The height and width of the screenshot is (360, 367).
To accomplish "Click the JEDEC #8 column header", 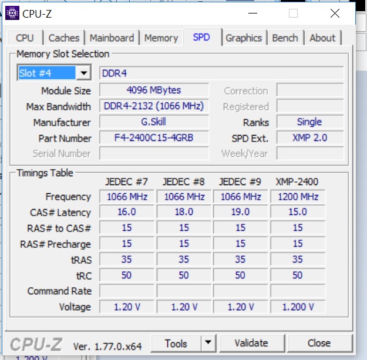I will [x=184, y=181].
